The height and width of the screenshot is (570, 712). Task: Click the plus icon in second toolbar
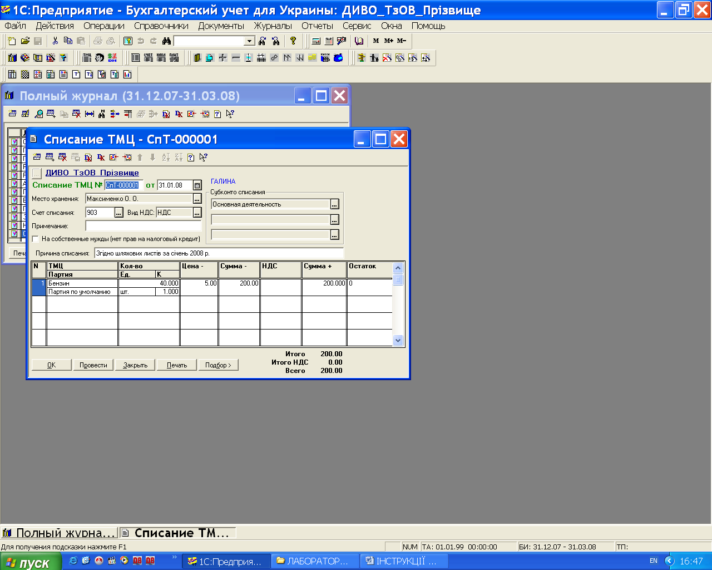pos(222,57)
